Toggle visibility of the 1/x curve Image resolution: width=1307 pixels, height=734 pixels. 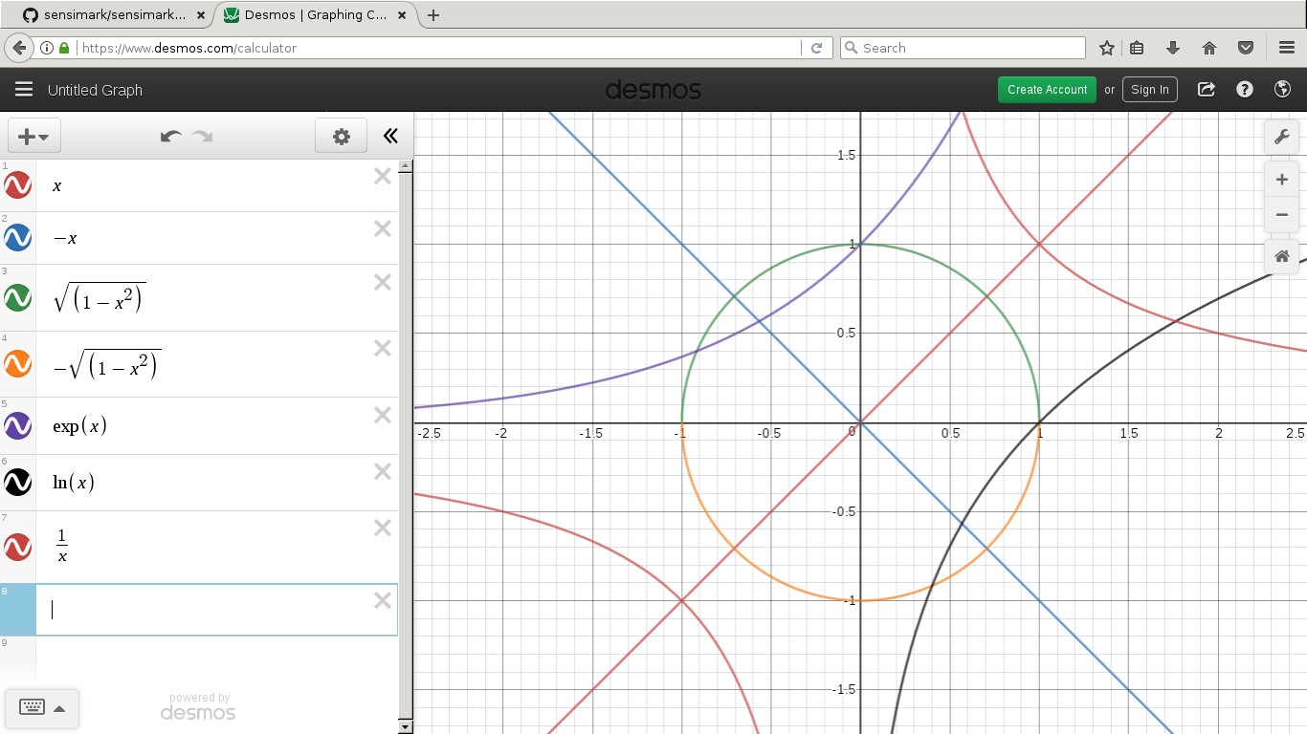pos(18,547)
